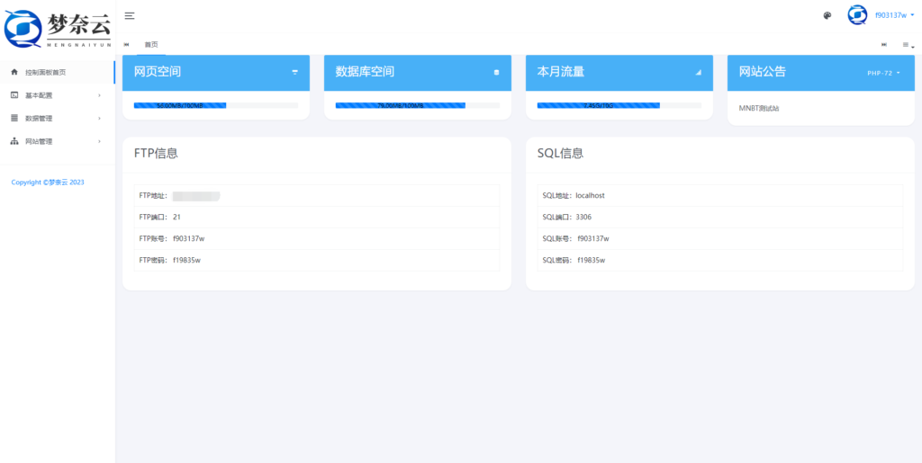Click the Copyright ©梦奈云 2023 link

tap(48, 183)
